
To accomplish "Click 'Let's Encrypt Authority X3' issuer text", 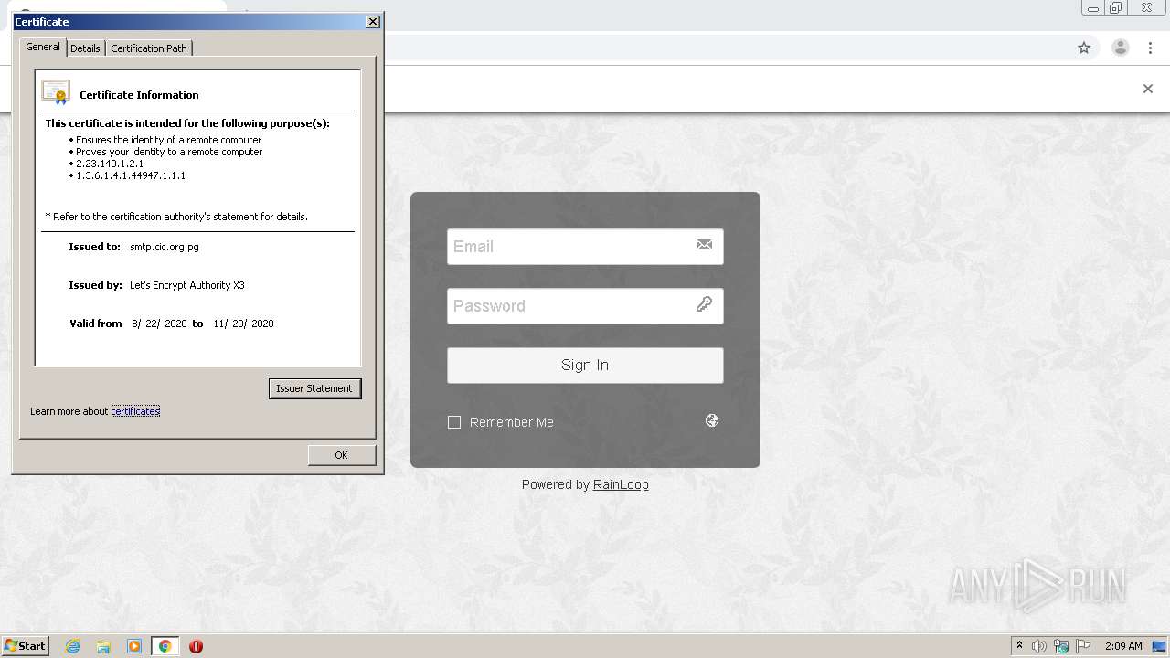I will coord(187,285).
